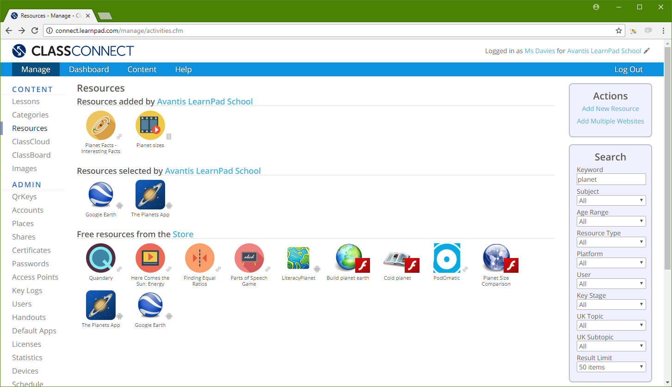Expand the UK Subtopic dropdown

point(611,346)
